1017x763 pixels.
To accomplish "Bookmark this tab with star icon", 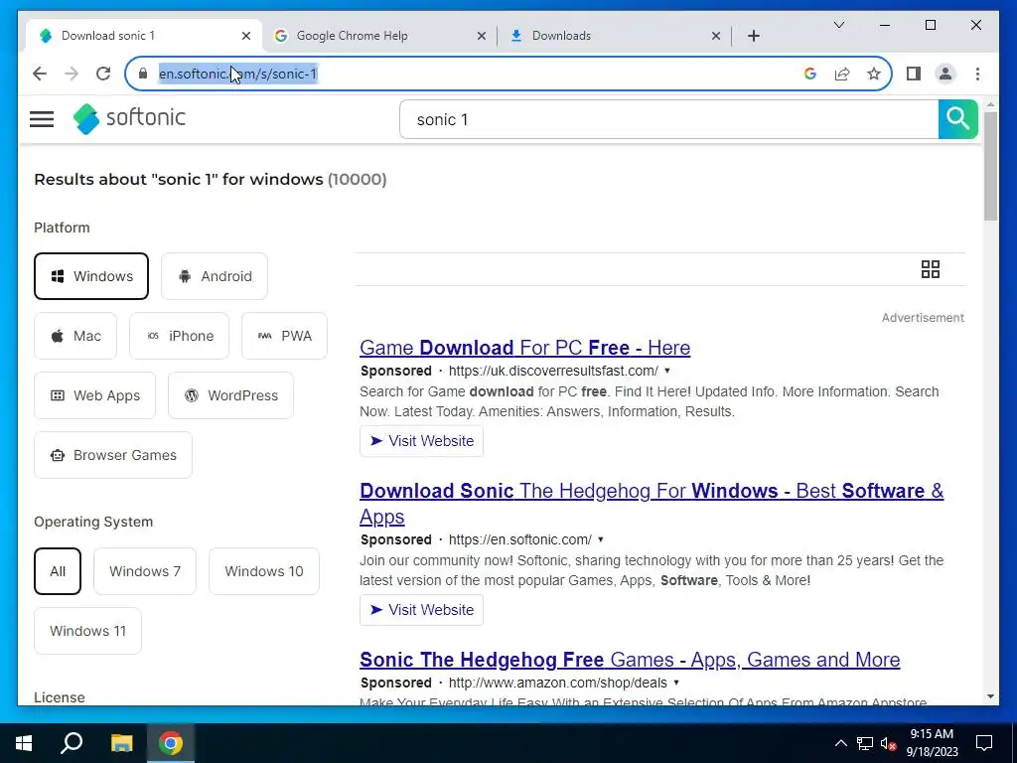I will (874, 74).
